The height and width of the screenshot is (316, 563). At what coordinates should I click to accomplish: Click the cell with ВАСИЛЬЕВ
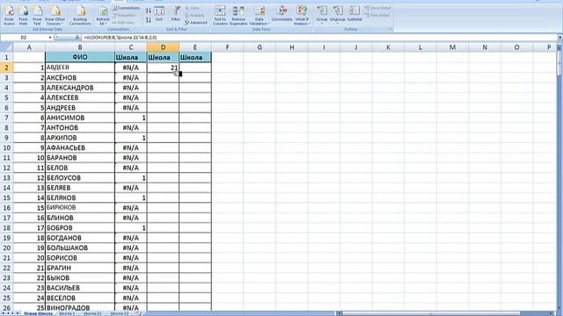[80, 288]
